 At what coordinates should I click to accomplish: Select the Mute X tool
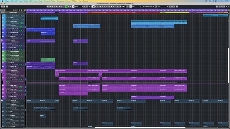tap(107, 6)
